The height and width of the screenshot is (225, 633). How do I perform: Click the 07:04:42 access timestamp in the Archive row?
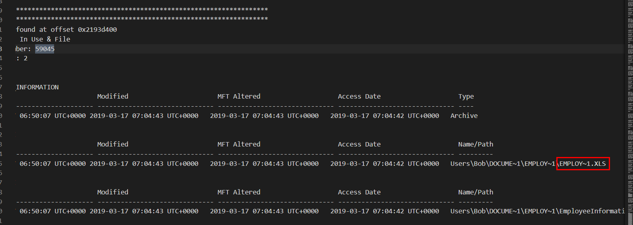pyautogui.click(x=384, y=116)
